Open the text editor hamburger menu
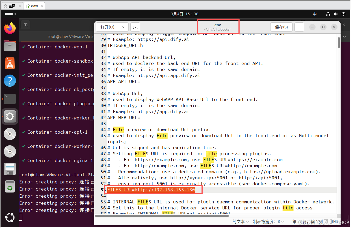The image size is (351, 228). click(299, 27)
